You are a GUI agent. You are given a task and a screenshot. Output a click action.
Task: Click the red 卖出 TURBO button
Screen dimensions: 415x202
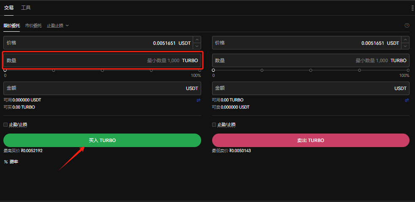coord(311,140)
